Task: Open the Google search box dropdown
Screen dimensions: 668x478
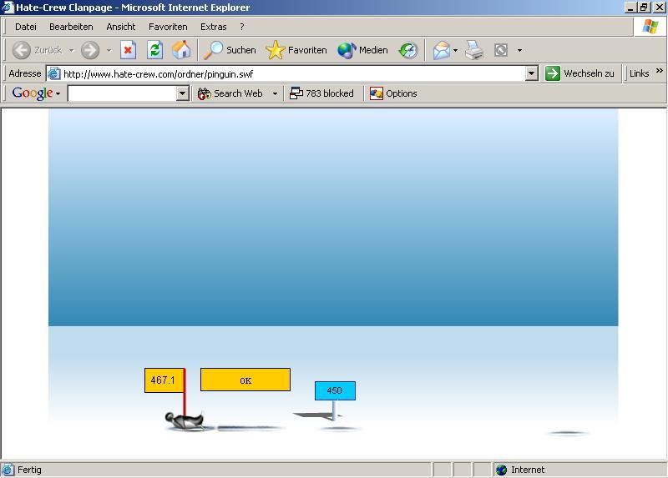Action: 183,93
